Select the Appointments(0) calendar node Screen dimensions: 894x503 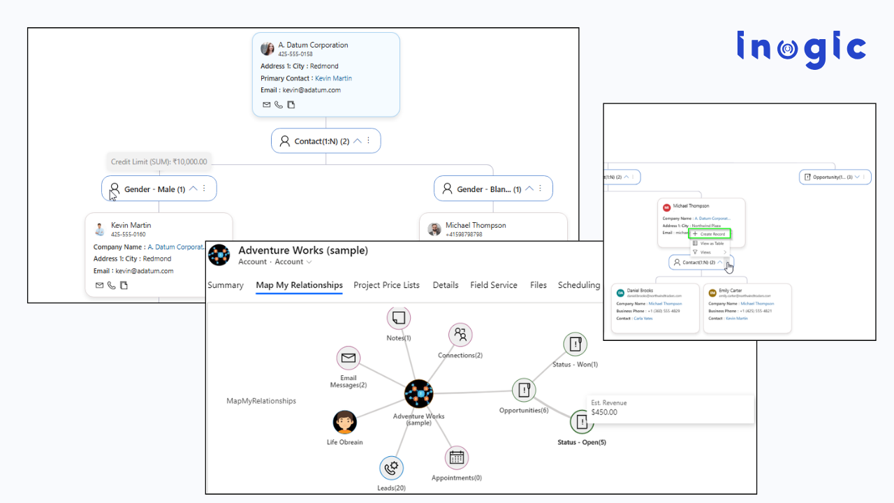(x=456, y=458)
